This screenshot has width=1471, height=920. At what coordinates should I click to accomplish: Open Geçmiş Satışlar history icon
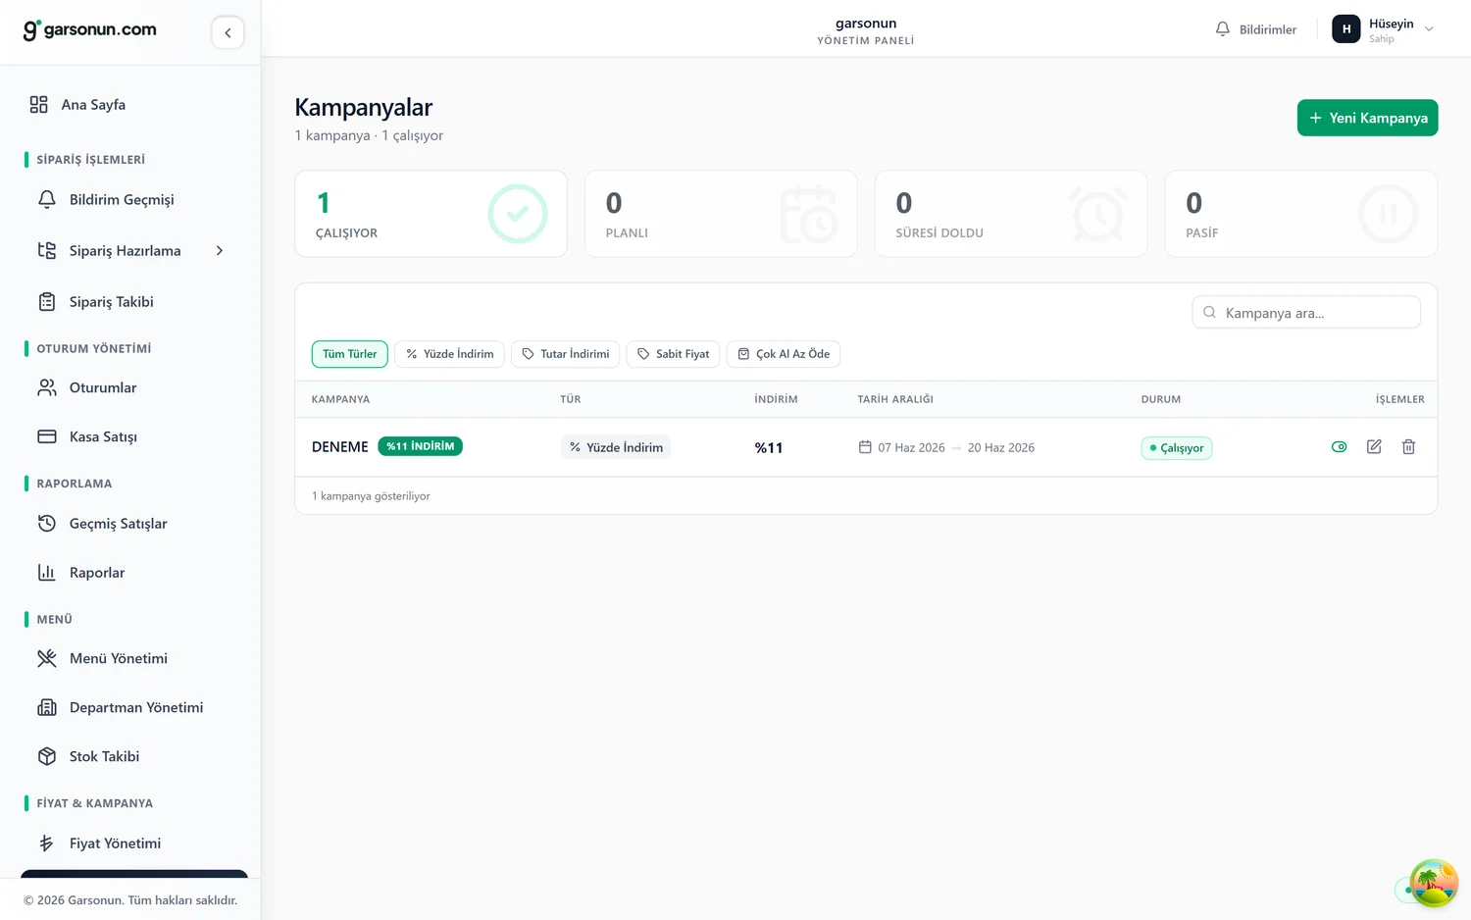[47, 524]
